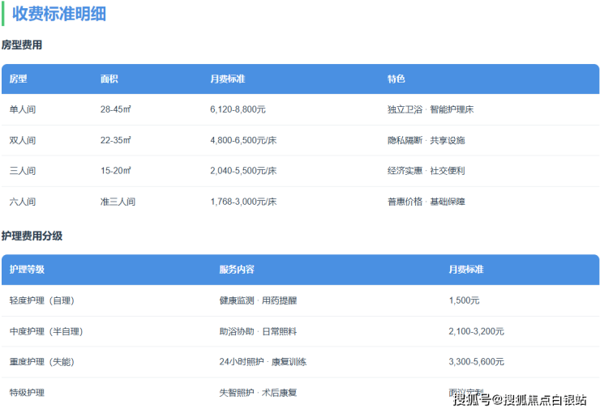This screenshot has height=413, width=600.
Task: Click the 护理等级 column header
Action: click(27, 270)
